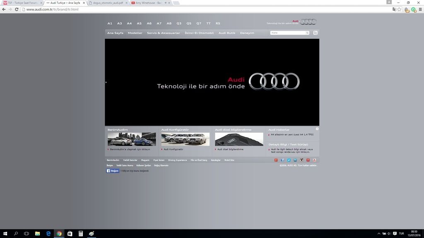The height and width of the screenshot is (238, 424).
Task: Click the TUR language indicator in tray
Action: pos(401,234)
